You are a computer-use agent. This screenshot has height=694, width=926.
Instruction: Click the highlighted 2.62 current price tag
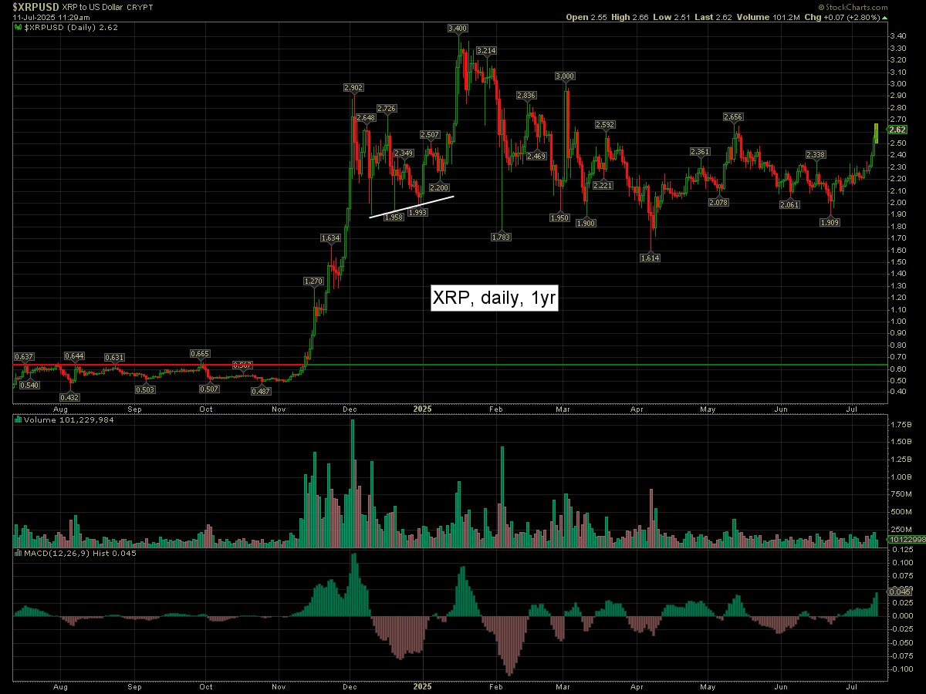pyautogui.click(x=897, y=130)
